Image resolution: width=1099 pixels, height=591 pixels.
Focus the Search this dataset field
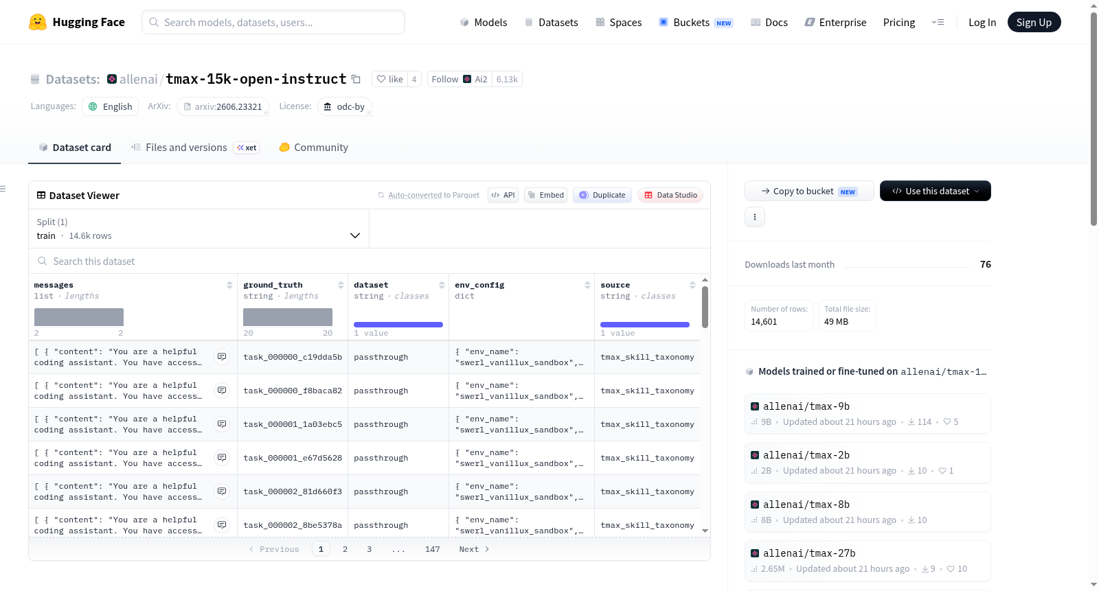[370, 261]
